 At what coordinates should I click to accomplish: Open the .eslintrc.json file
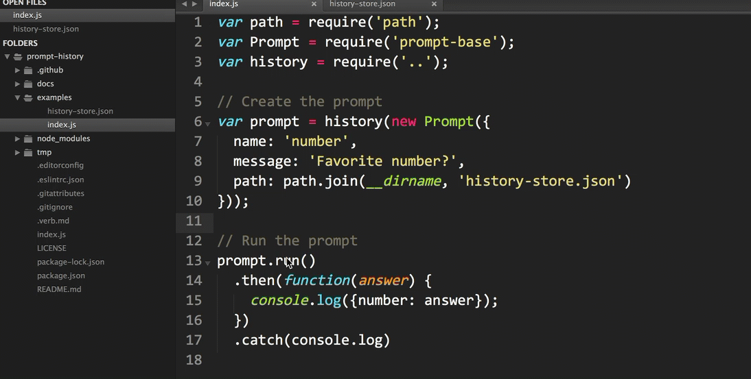point(60,180)
